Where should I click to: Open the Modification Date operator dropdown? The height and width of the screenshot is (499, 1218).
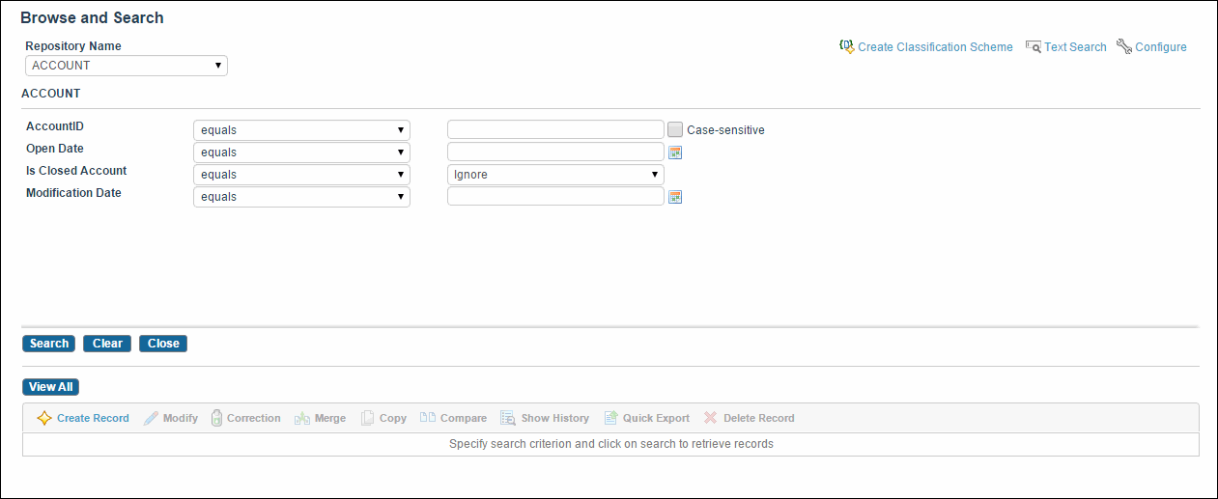click(302, 197)
